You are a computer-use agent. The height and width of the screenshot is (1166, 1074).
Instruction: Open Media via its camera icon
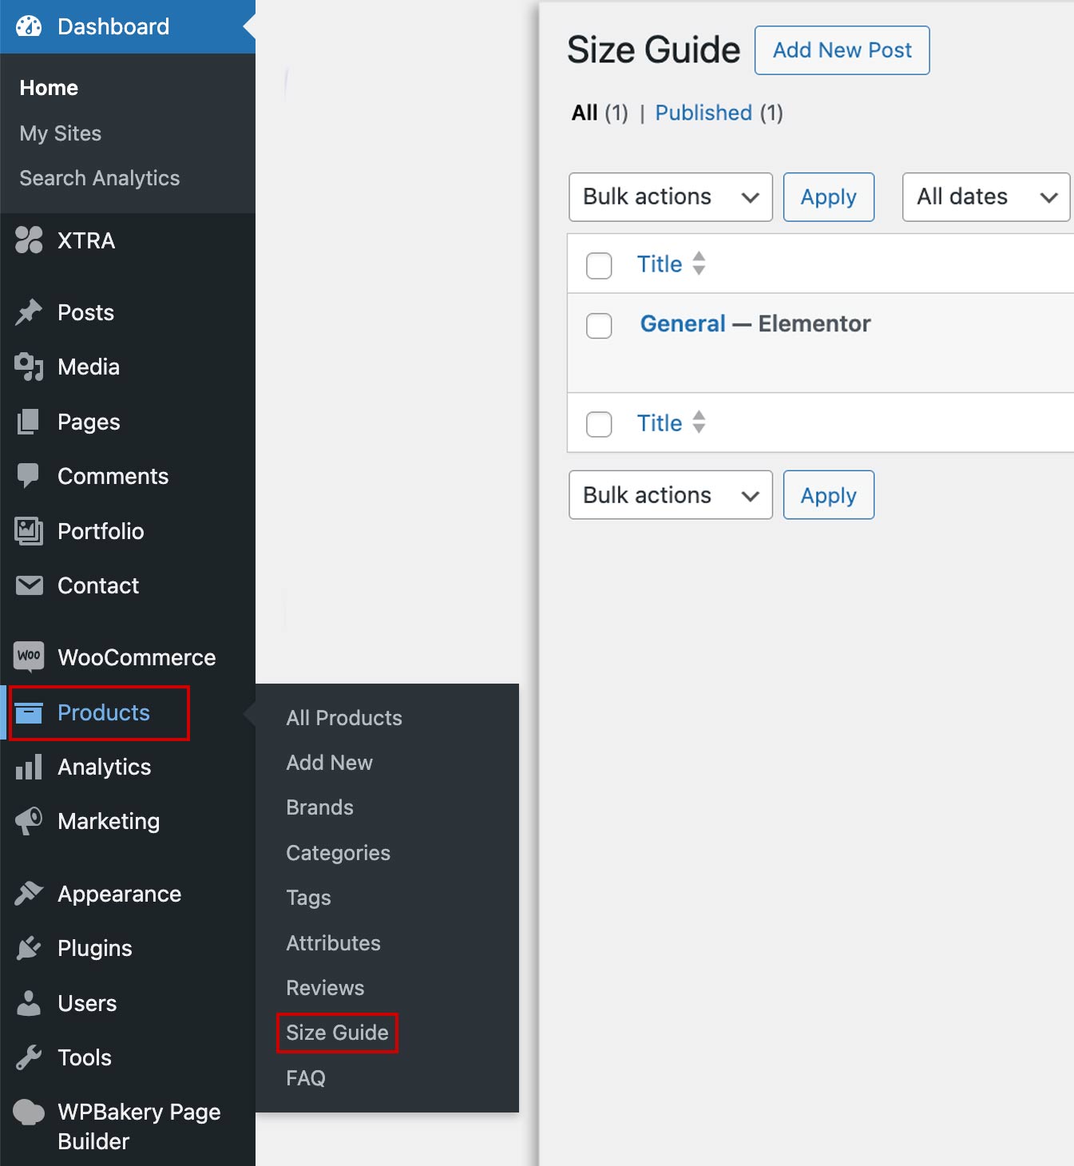click(29, 367)
